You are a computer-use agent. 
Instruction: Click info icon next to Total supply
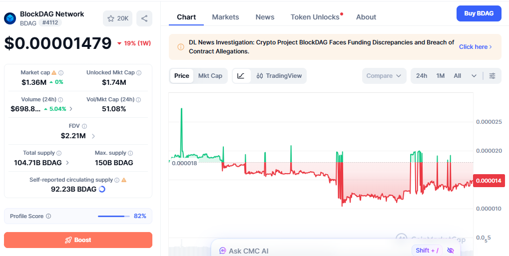pos(59,153)
